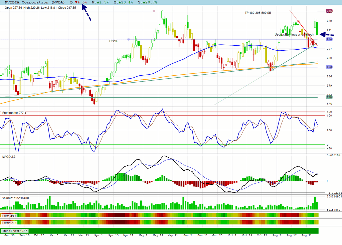Click the Jun 2 date label
The width and height of the screenshot is (342, 245).
pos(188,235)
